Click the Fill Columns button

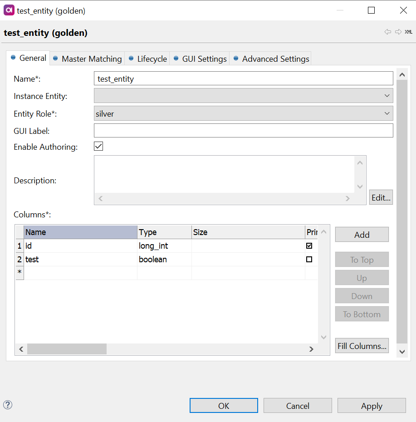coord(362,345)
